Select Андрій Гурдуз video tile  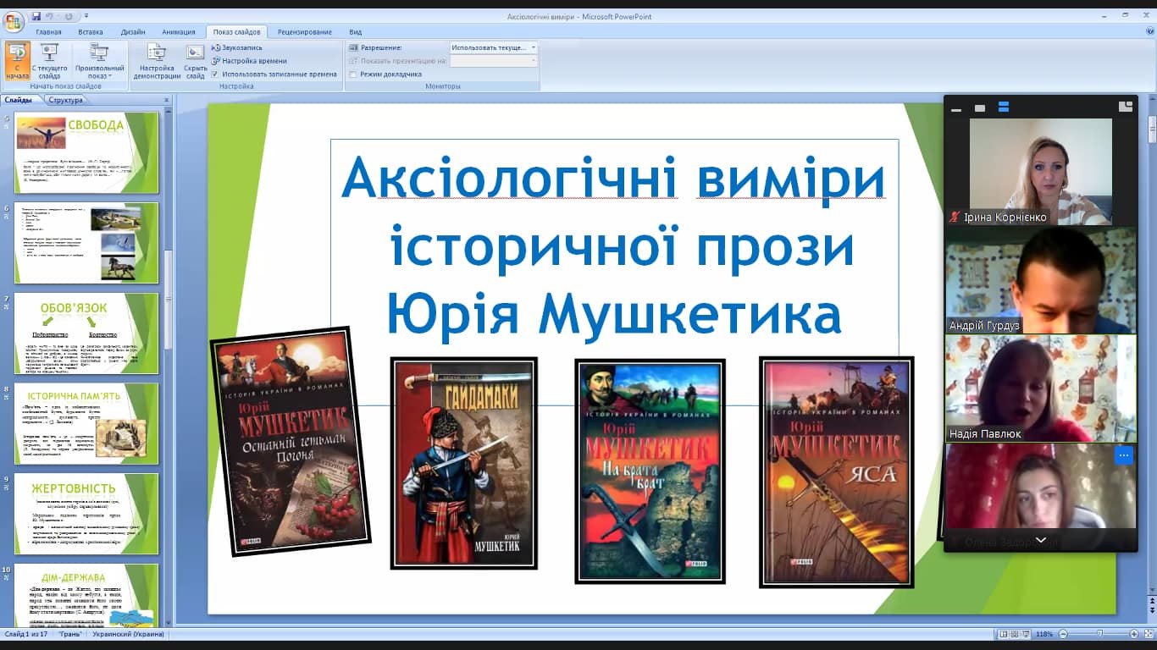pos(1041,280)
